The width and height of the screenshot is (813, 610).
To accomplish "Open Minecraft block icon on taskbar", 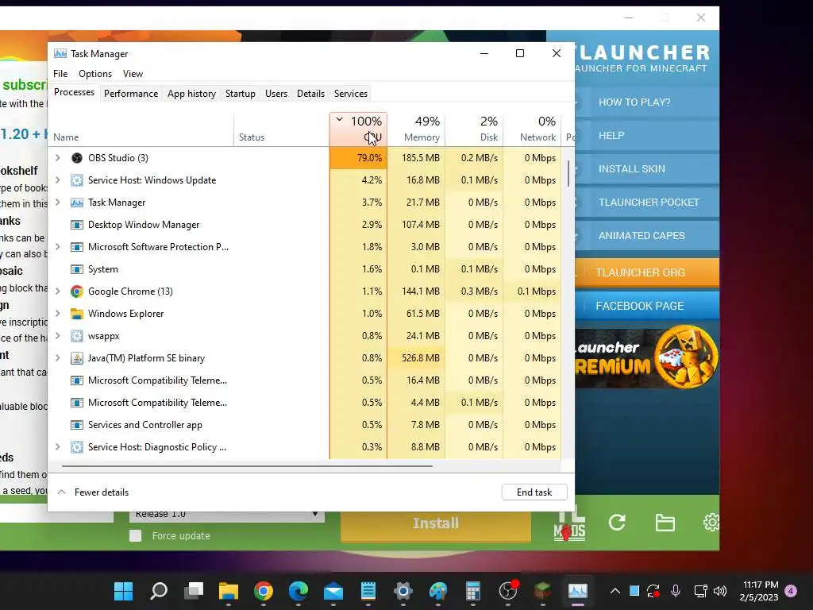I will tap(543, 591).
